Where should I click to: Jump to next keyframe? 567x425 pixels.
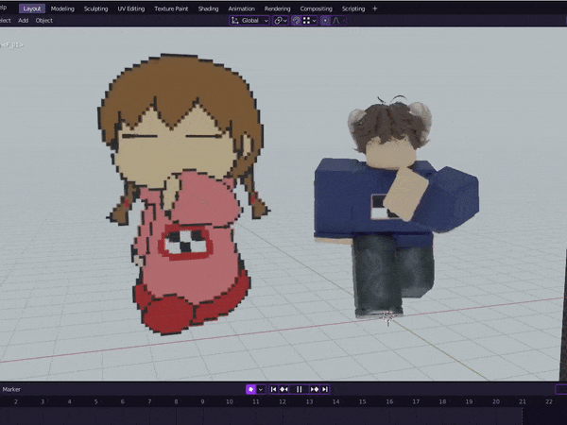pos(315,389)
